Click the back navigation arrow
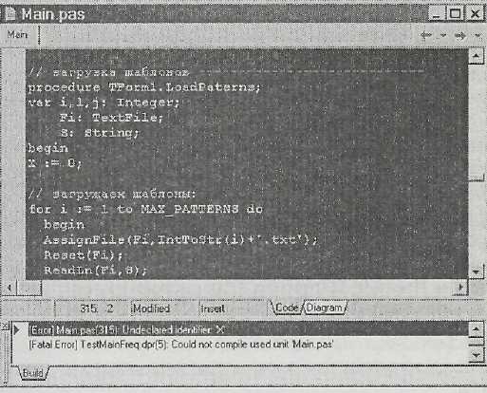The width and height of the screenshot is (487, 393). 426,35
